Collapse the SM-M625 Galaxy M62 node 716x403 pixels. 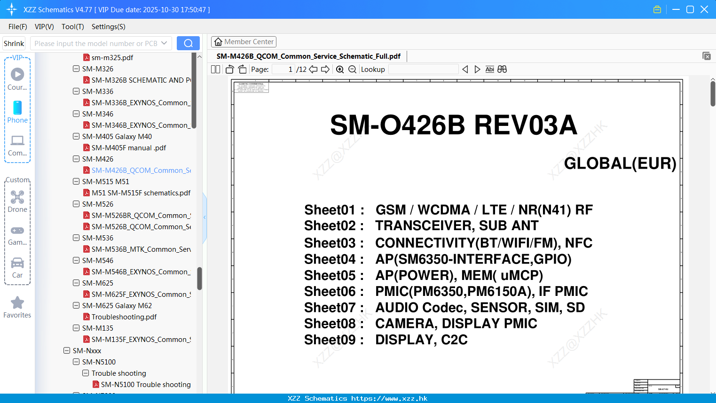[x=76, y=305]
